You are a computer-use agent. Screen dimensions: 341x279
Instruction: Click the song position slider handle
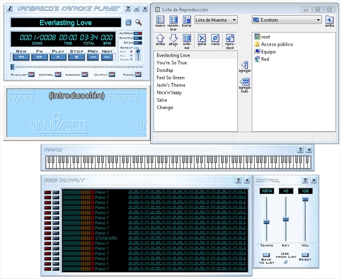point(13,67)
